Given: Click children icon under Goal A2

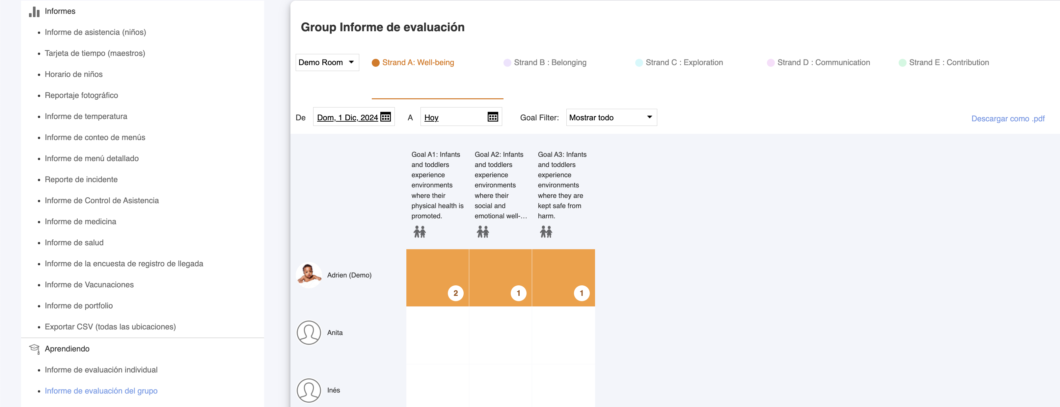Looking at the screenshot, I should pyautogui.click(x=483, y=232).
